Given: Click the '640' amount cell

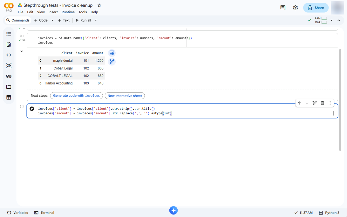Looking at the screenshot, I should (x=101, y=83).
